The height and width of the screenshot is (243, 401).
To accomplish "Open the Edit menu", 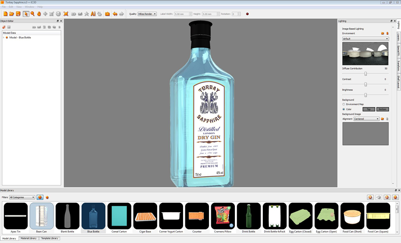I will click(x=11, y=7).
